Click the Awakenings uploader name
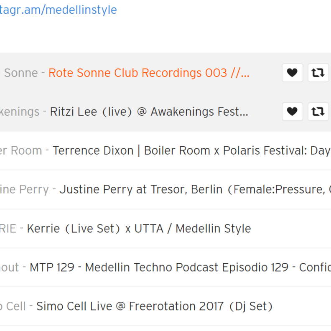Viewport: 331px width, 331px height. [20, 112]
